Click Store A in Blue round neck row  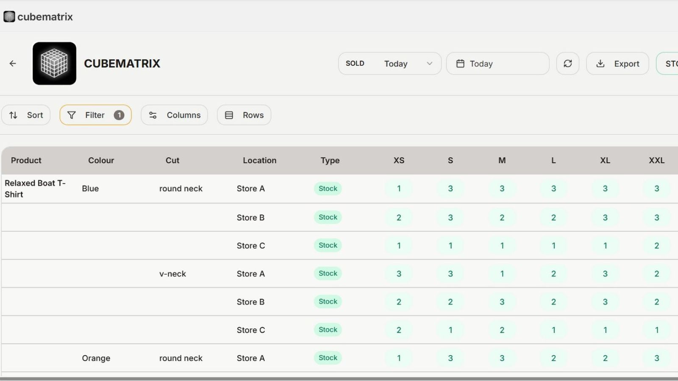click(x=251, y=189)
